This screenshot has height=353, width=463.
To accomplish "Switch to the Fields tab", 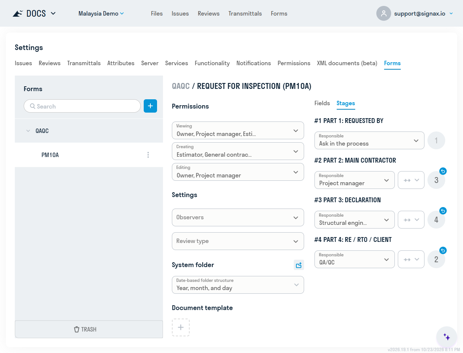I will point(322,103).
